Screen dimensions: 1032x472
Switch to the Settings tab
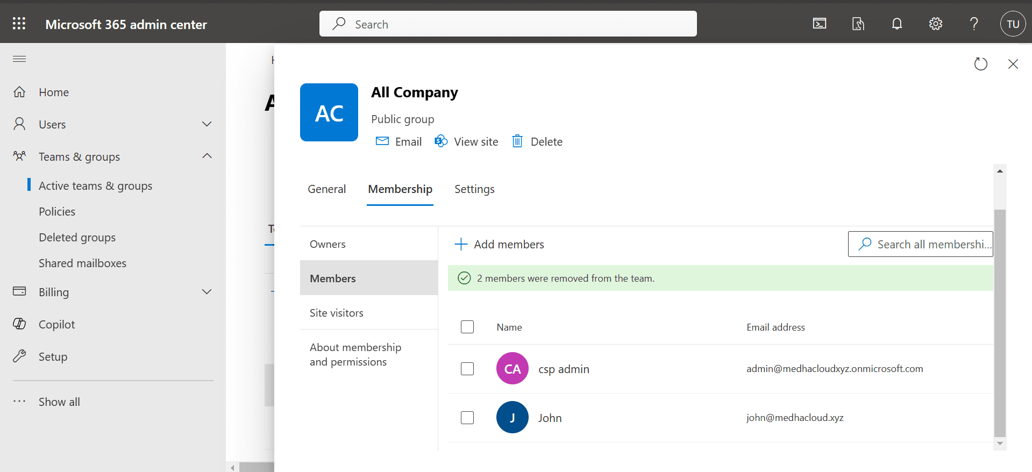coord(474,189)
